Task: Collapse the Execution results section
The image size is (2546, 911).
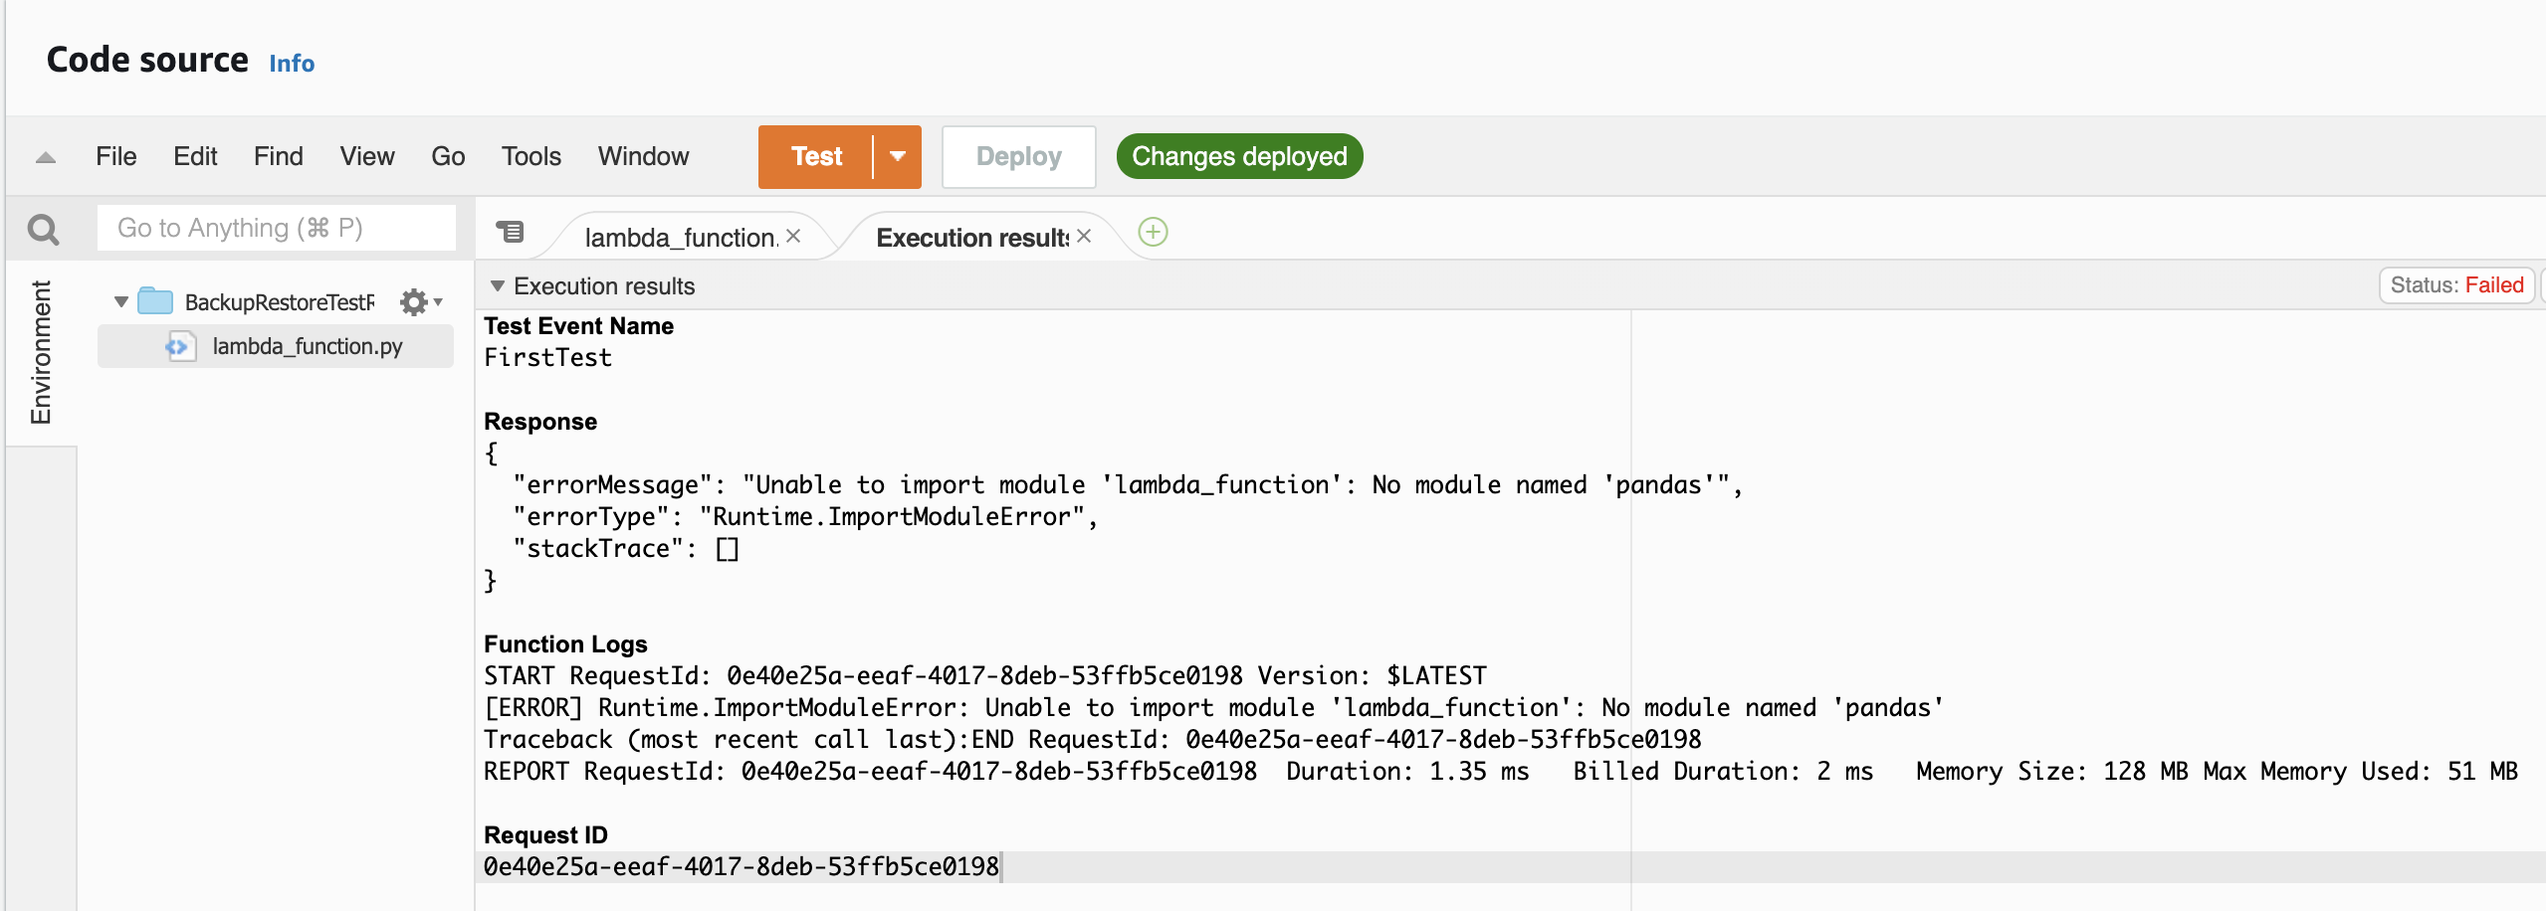Action: [497, 286]
